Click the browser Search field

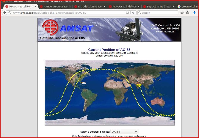[x=158, y=13]
